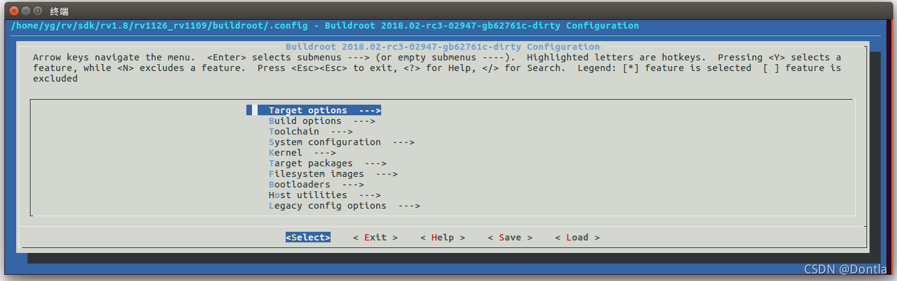Open the Build options submenu
897x281 pixels.
coord(321,121)
